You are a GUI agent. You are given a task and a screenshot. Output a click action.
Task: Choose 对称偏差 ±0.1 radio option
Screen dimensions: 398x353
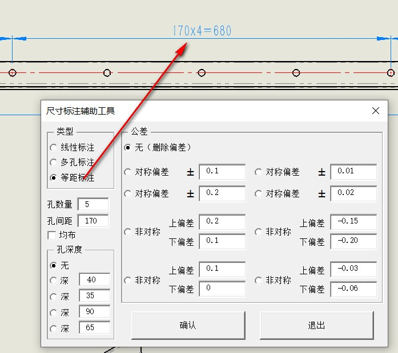point(128,172)
